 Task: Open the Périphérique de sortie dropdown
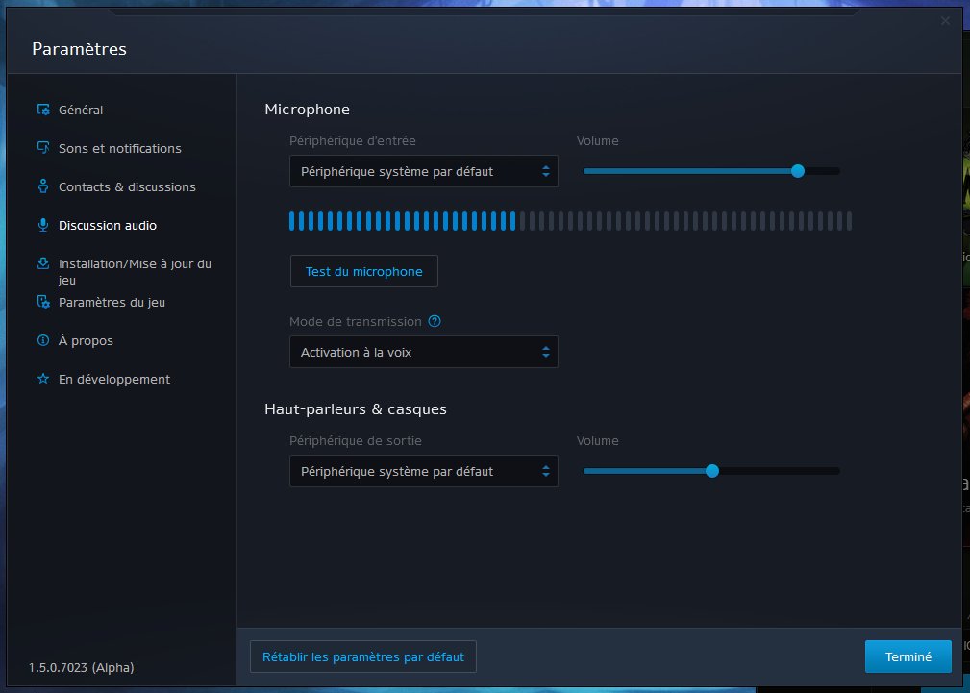[423, 472]
